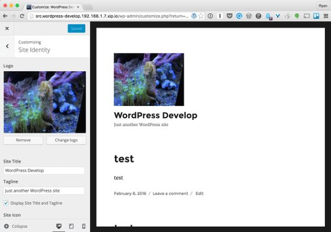Click the blue V extension icon

pos(278,16)
